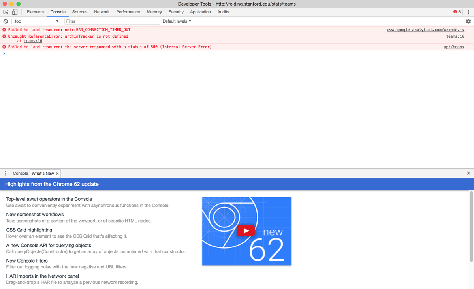
Task: Click the macOS green fullscreen window button
Action: click(18, 4)
